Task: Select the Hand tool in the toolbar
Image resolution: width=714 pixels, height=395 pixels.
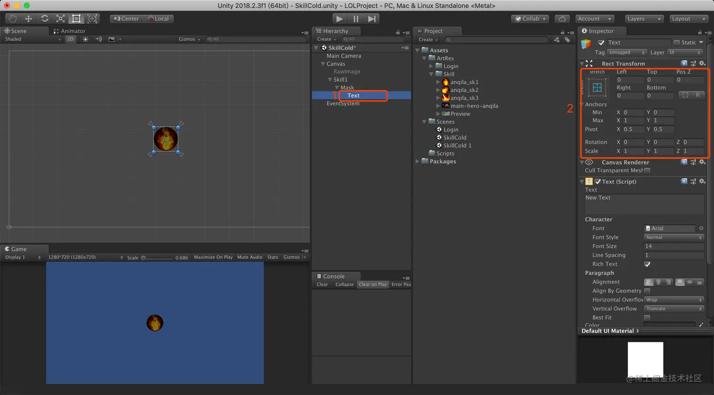Action: click(12, 19)
